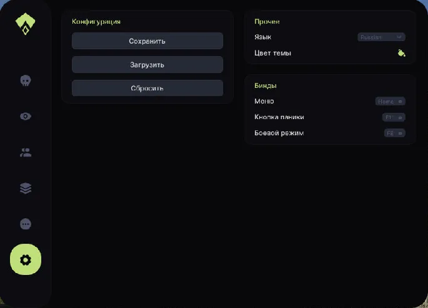Select the gear settings tab in sidebar
428x308 pixels.
coord(26,259)
